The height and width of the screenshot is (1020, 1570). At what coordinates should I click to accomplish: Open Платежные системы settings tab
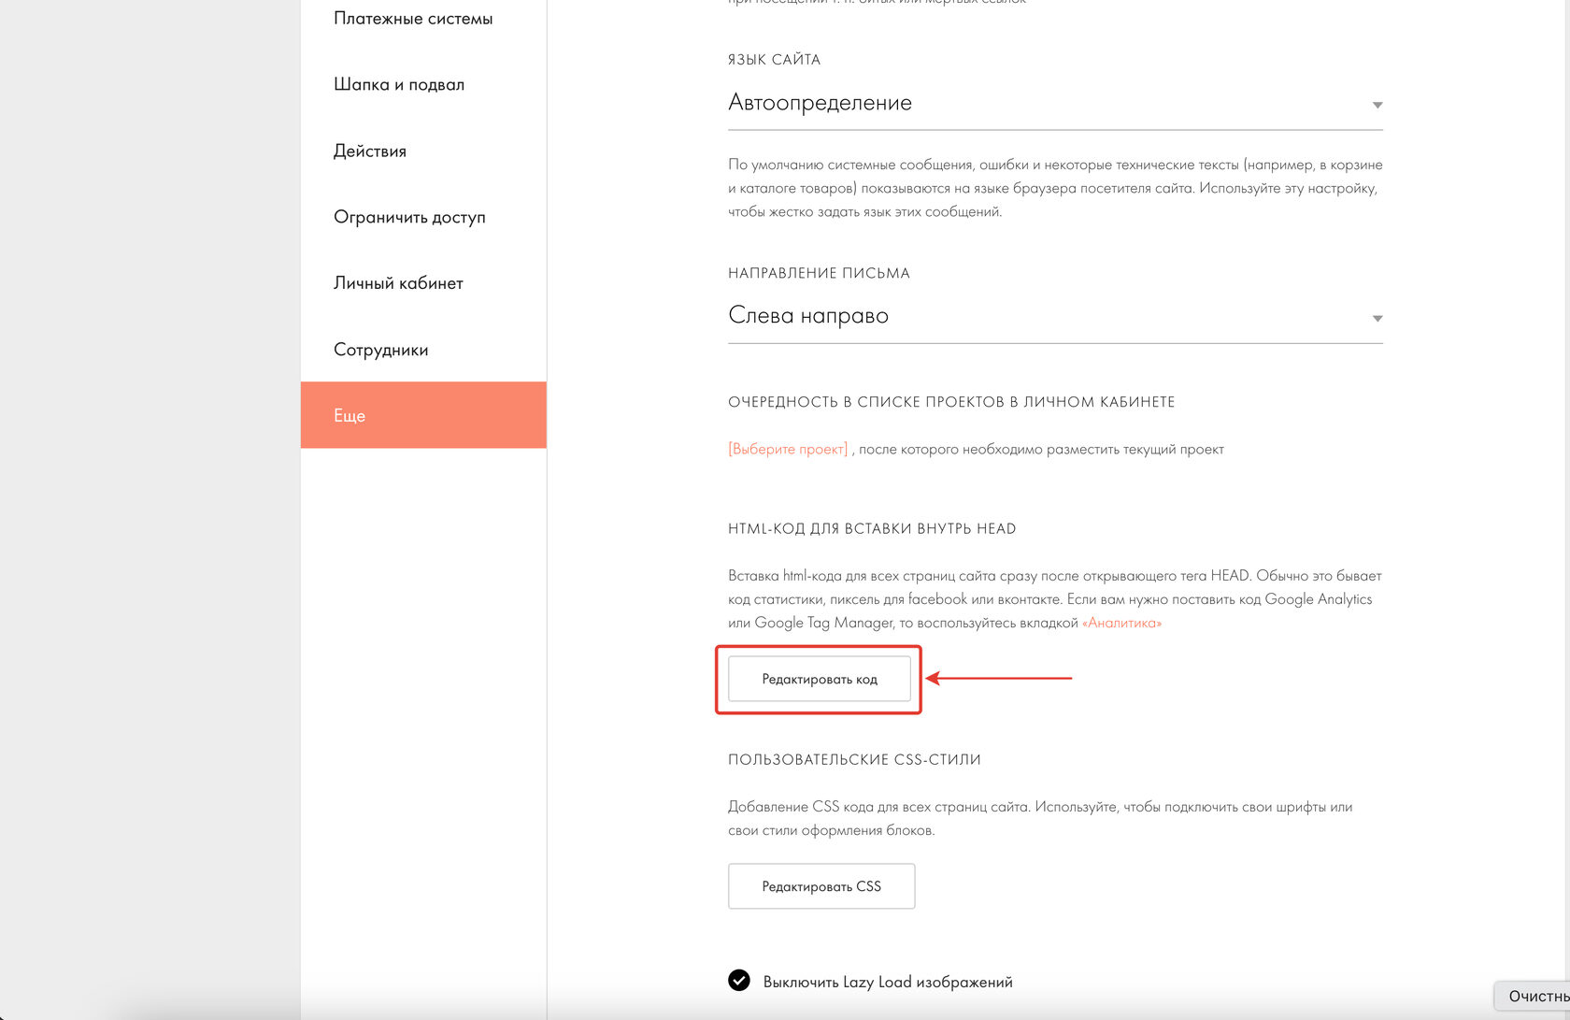pyautogui.click(x=413, y=19)
